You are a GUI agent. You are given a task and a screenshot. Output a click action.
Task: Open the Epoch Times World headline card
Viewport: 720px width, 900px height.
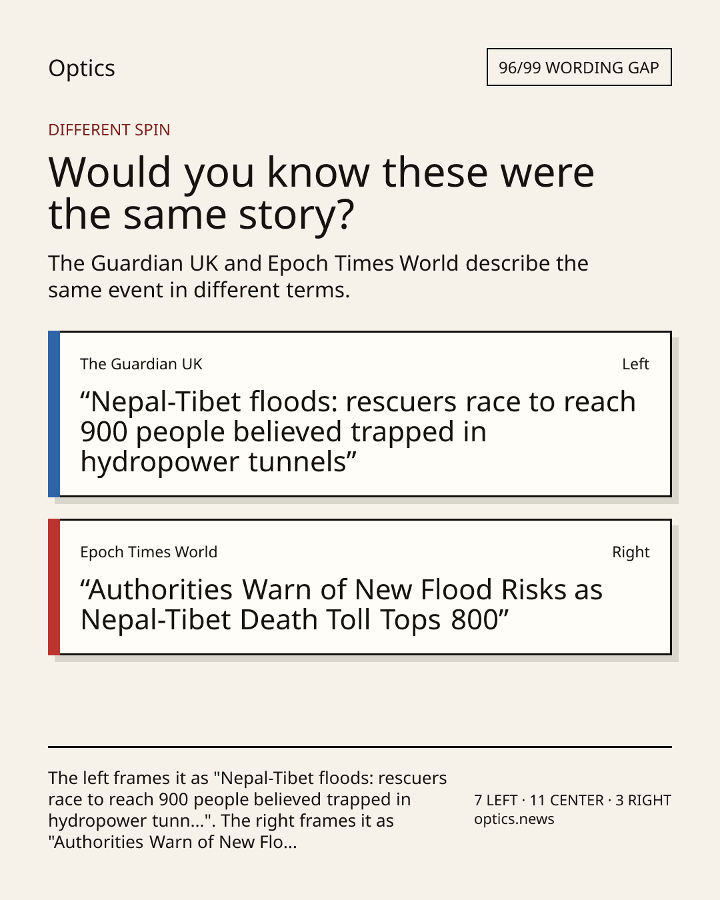pyautogui.click(x=360, y=587)
